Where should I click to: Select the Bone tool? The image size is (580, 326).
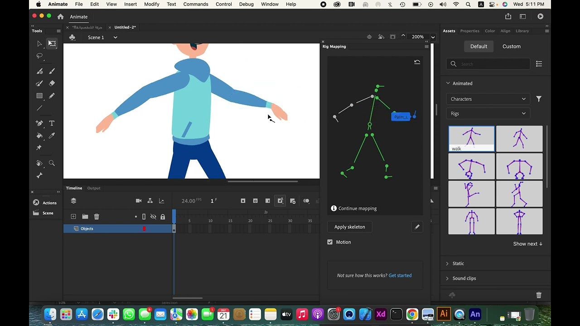click(x=39, y=176)
